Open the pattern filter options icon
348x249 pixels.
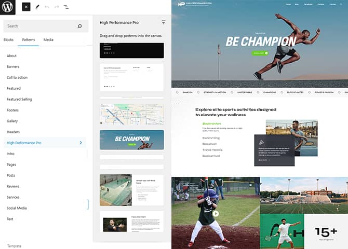click(x=164, y=22)
